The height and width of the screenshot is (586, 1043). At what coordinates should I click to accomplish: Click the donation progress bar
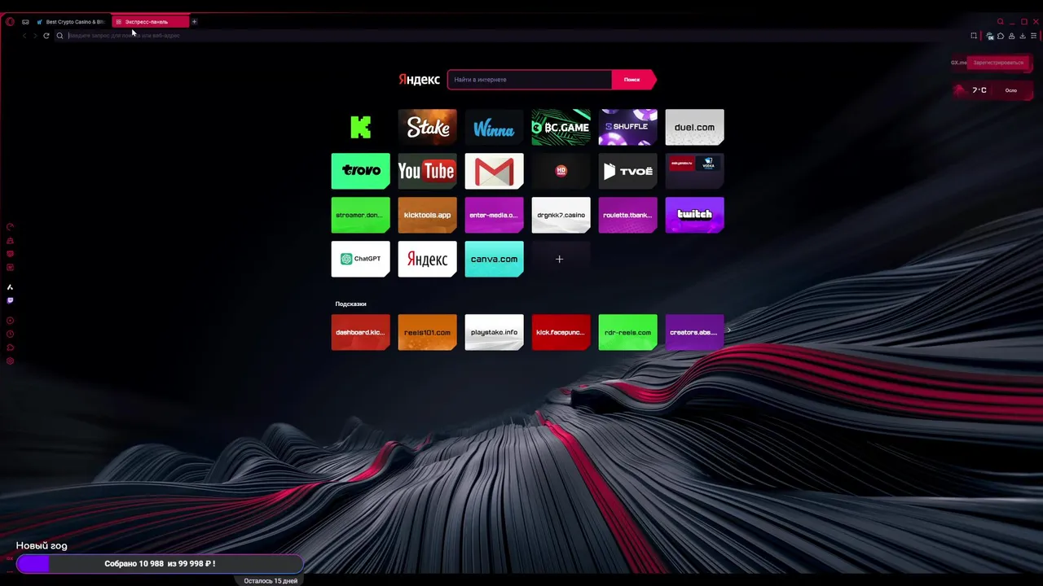click(160, 564)
